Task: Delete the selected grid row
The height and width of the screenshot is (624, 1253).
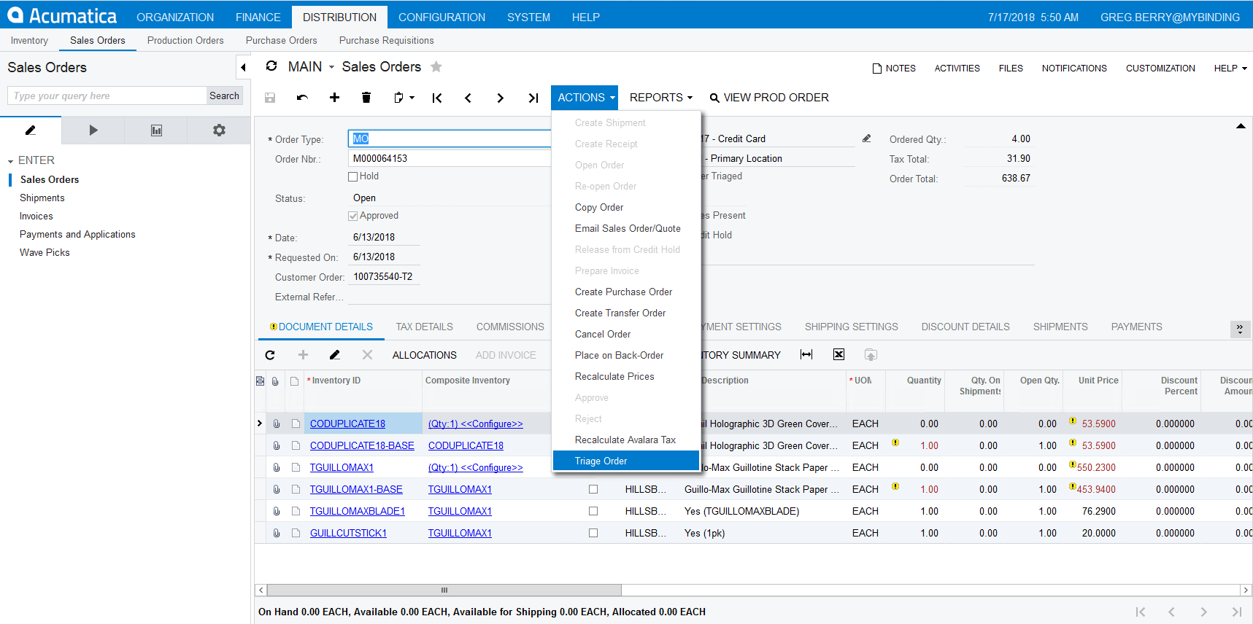Action: pyautogui.click(x=367, y=355)
